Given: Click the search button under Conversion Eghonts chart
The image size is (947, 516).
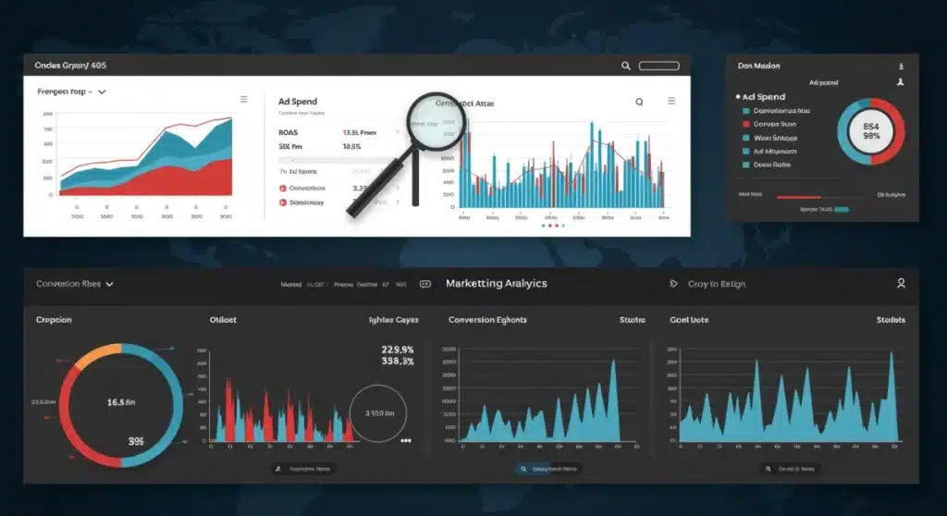Looking at the screenshot, I should click(x=548, y=469).
